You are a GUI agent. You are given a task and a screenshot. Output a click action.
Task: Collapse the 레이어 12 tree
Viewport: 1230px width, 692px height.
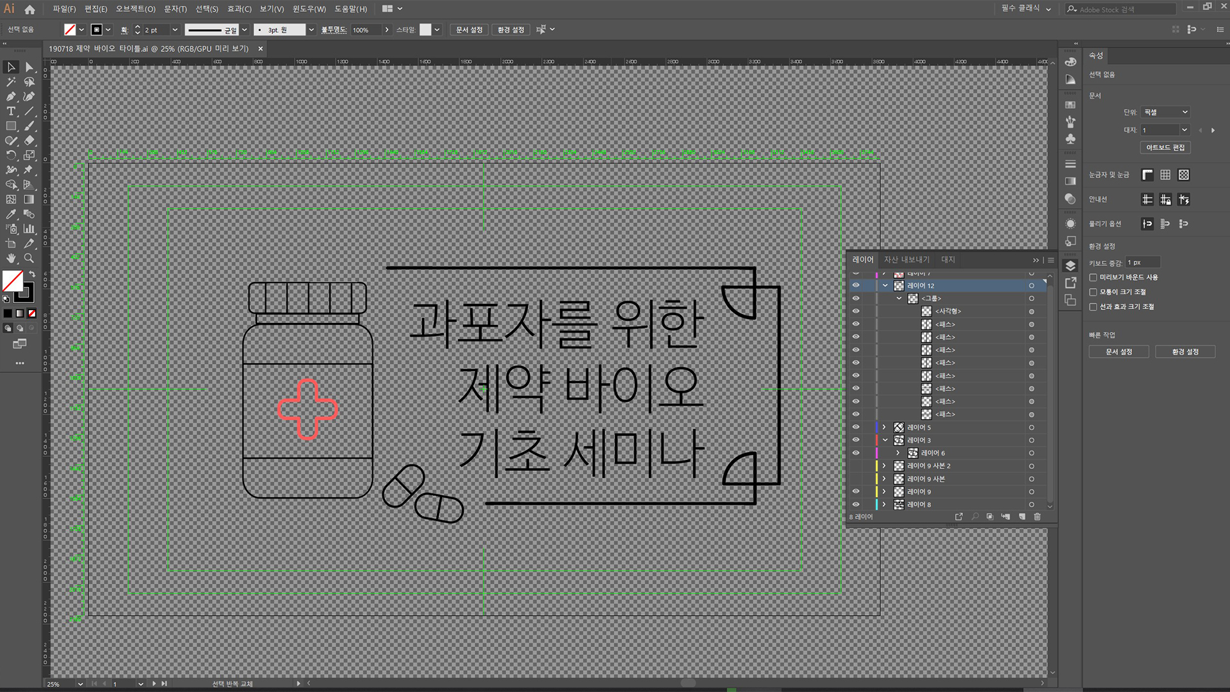[x=885, y=286]
